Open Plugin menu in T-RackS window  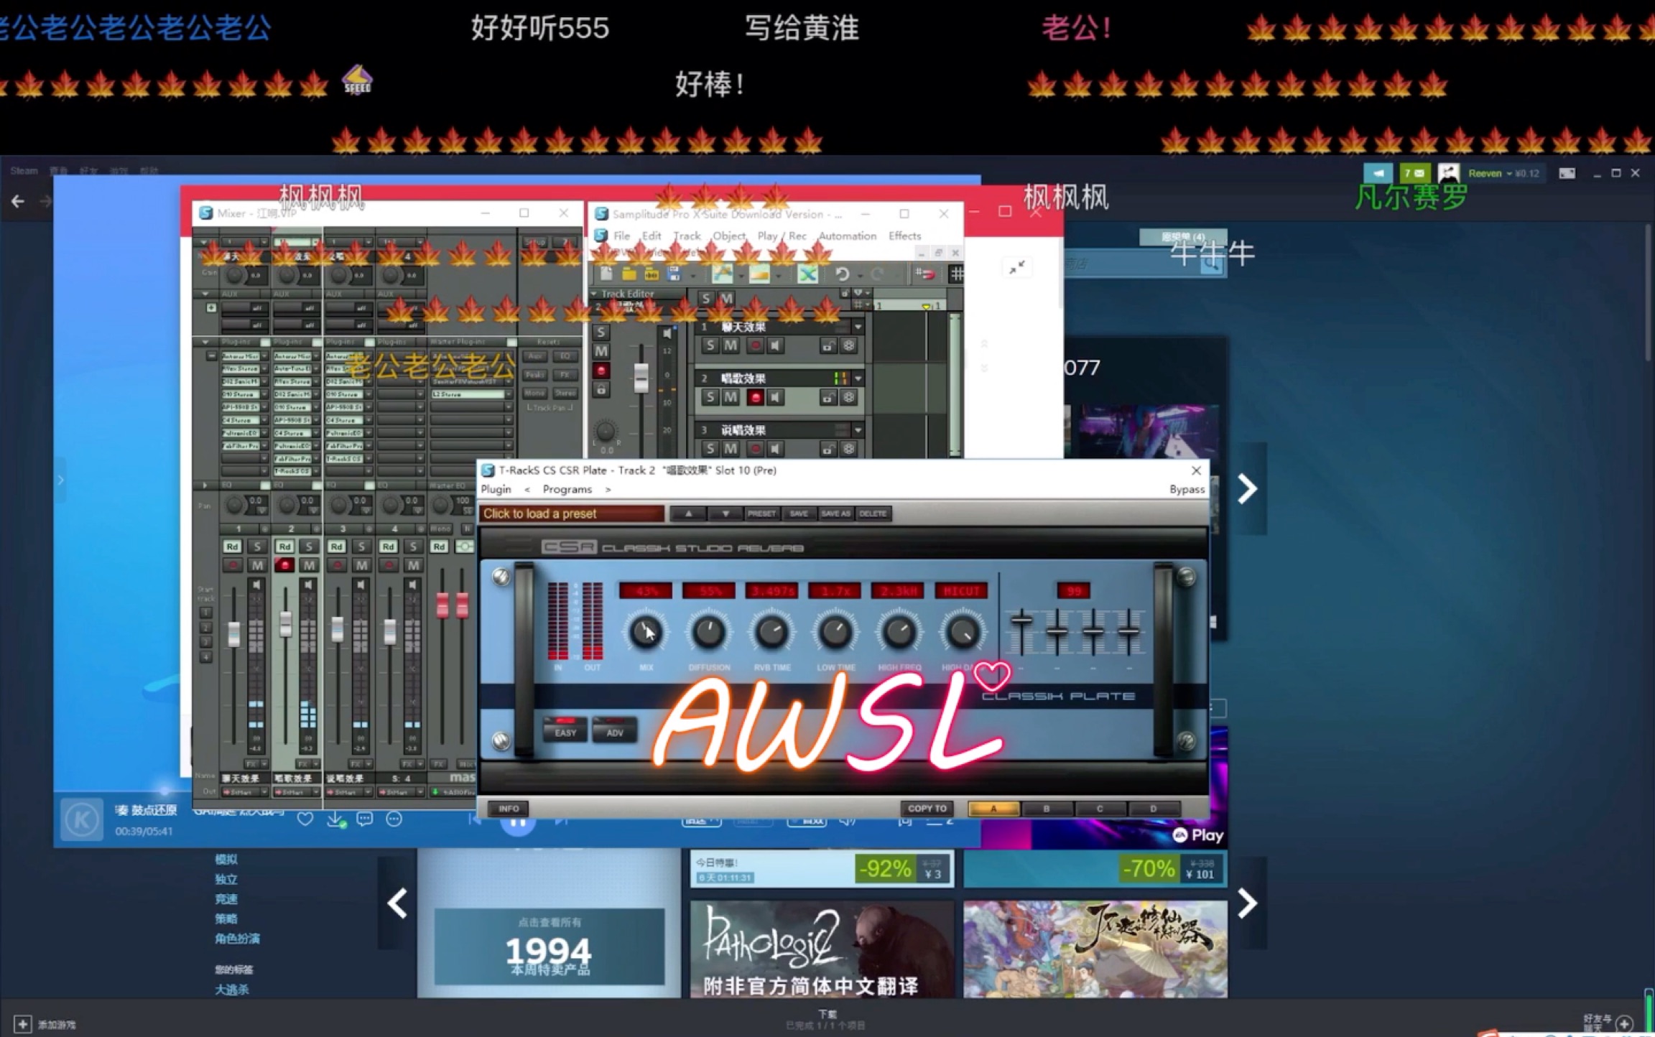tap(496, 489)
